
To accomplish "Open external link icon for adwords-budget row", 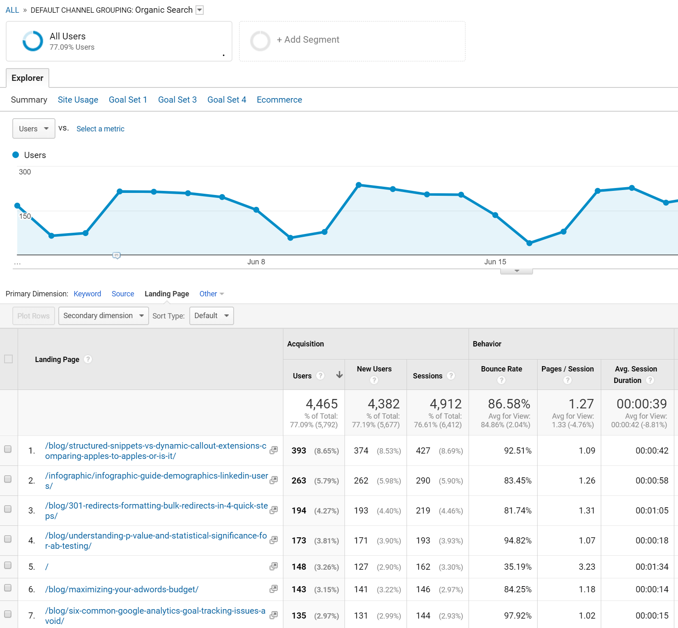I will click(273, 589).
